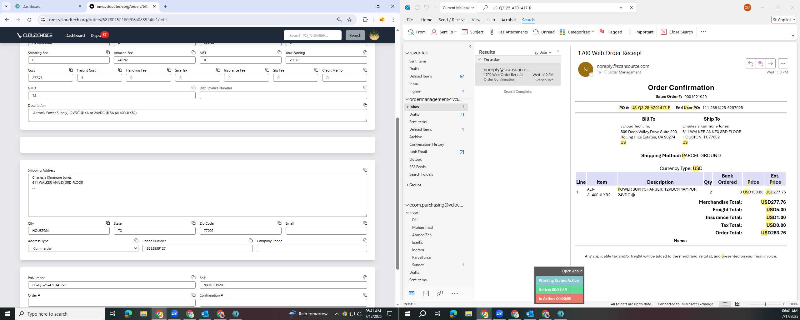
Task: Select the 1700 Web Order Receipt result
Action: (x=518, y=74)
